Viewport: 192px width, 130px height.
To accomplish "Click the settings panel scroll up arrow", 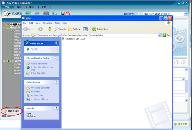I will pyautogui.click(x=186, y=69).
